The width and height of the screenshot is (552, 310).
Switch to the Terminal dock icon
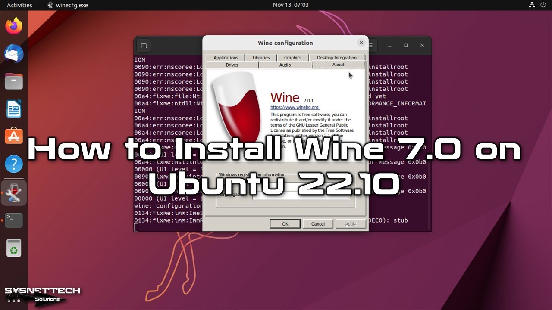(14, 220)
